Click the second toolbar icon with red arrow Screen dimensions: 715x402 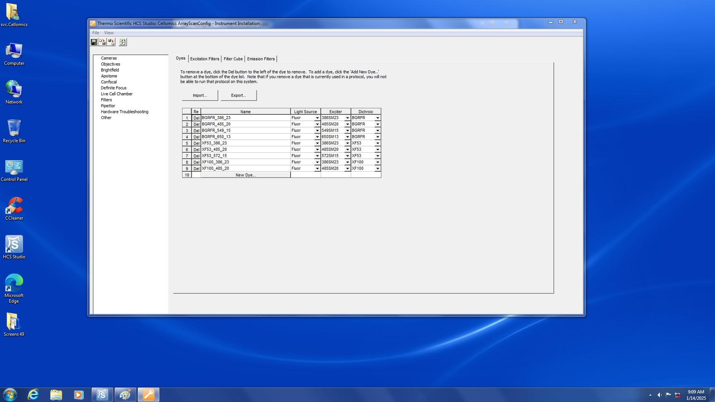click(x=103, y=42)
